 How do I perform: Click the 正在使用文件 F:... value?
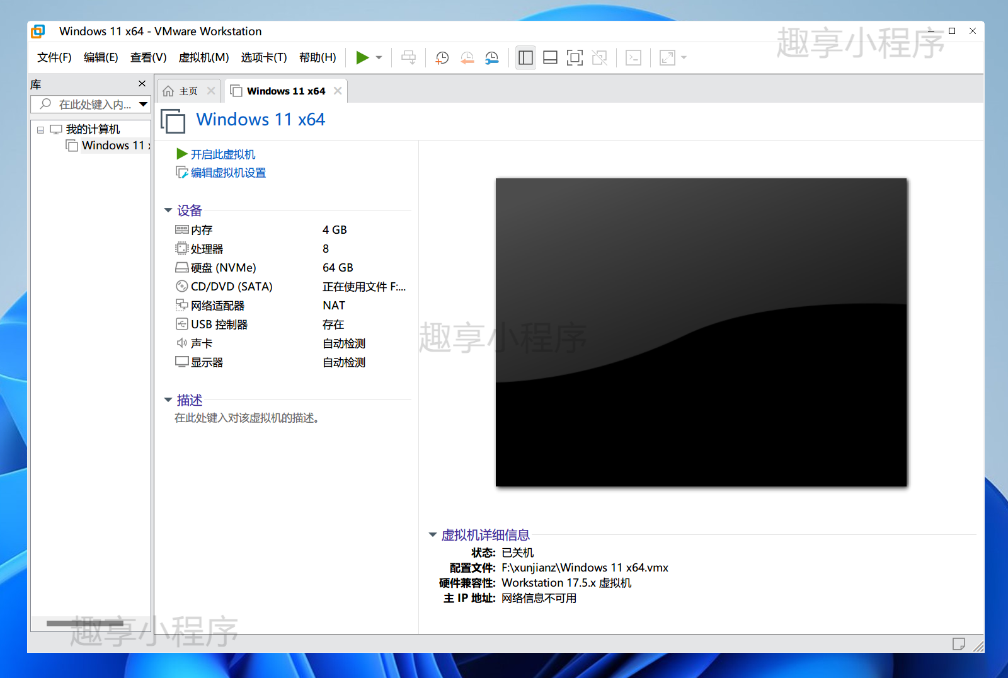tap(364, 287)
